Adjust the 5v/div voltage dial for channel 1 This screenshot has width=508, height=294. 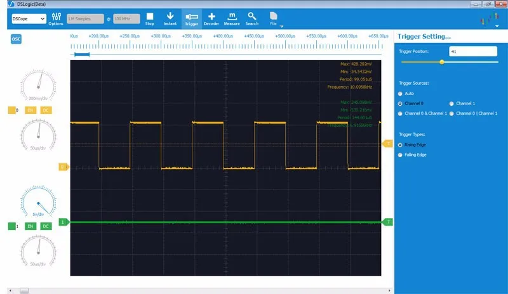pos(39,201)
